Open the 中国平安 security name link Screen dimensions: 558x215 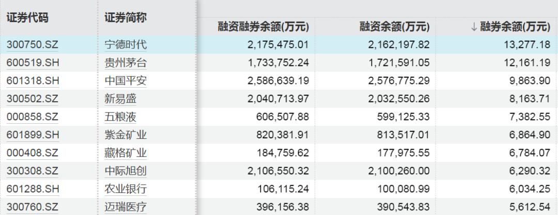click(126, 81)
